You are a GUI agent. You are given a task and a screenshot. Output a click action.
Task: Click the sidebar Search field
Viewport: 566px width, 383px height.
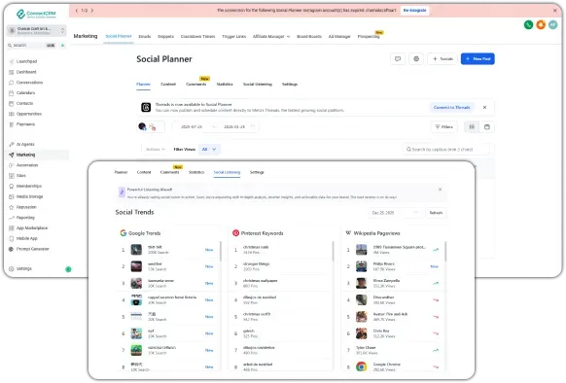point(32,45)
